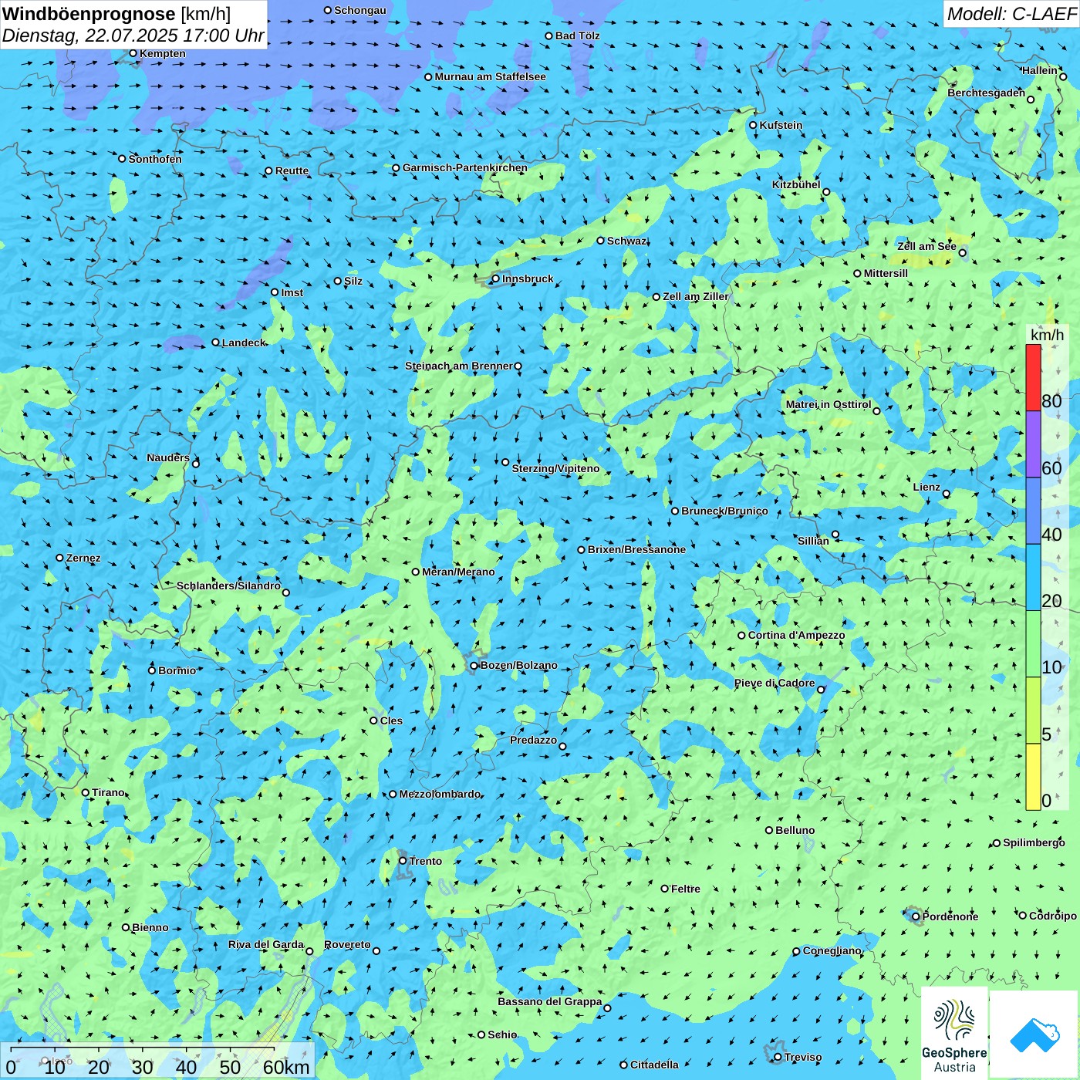Click the Sillian label
Screen dimensions: 1080x1080
pos(814,541)
